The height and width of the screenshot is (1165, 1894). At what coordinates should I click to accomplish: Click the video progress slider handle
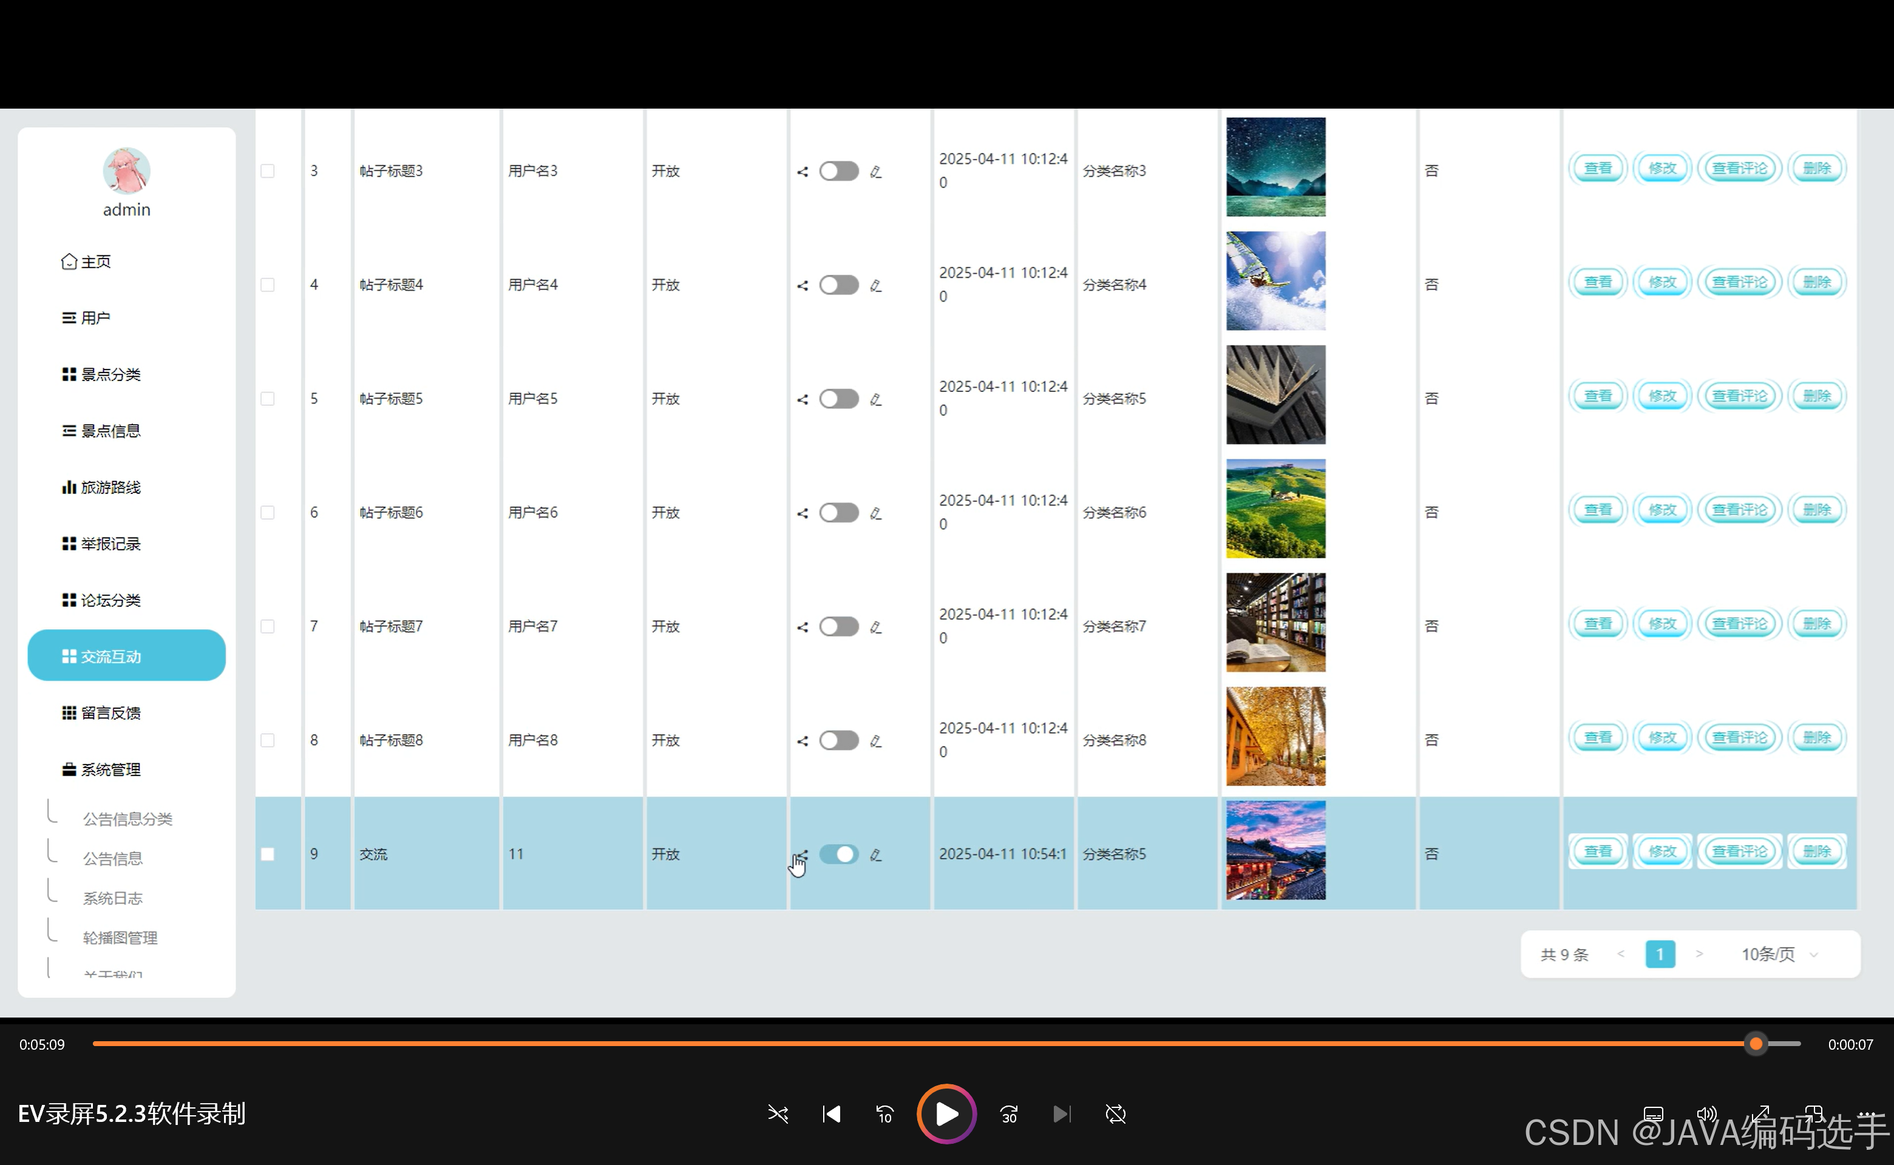(x=1756, y=1044)
